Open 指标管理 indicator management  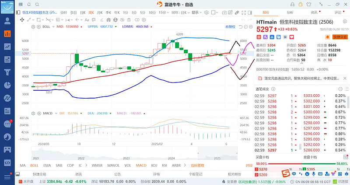[198, 165]
